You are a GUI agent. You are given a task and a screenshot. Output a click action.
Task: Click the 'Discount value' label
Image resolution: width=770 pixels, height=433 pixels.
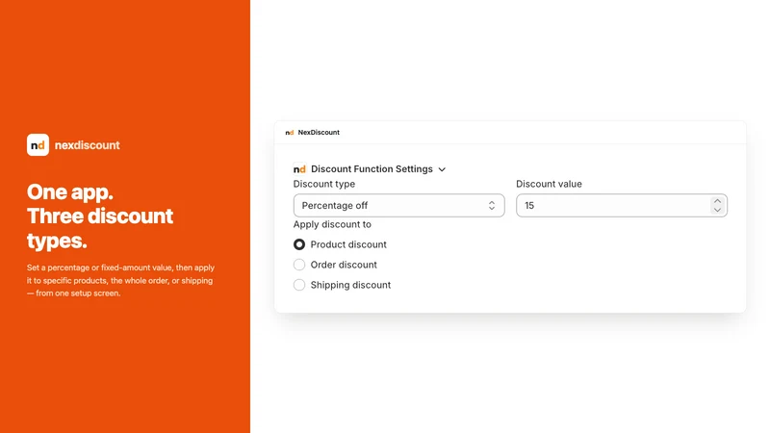coord(549,184)
